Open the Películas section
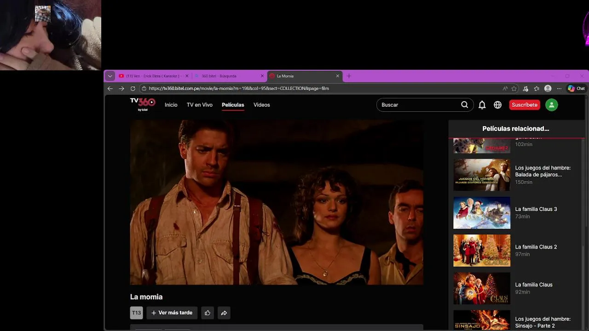The image size is (589, 331). [233, 105]
